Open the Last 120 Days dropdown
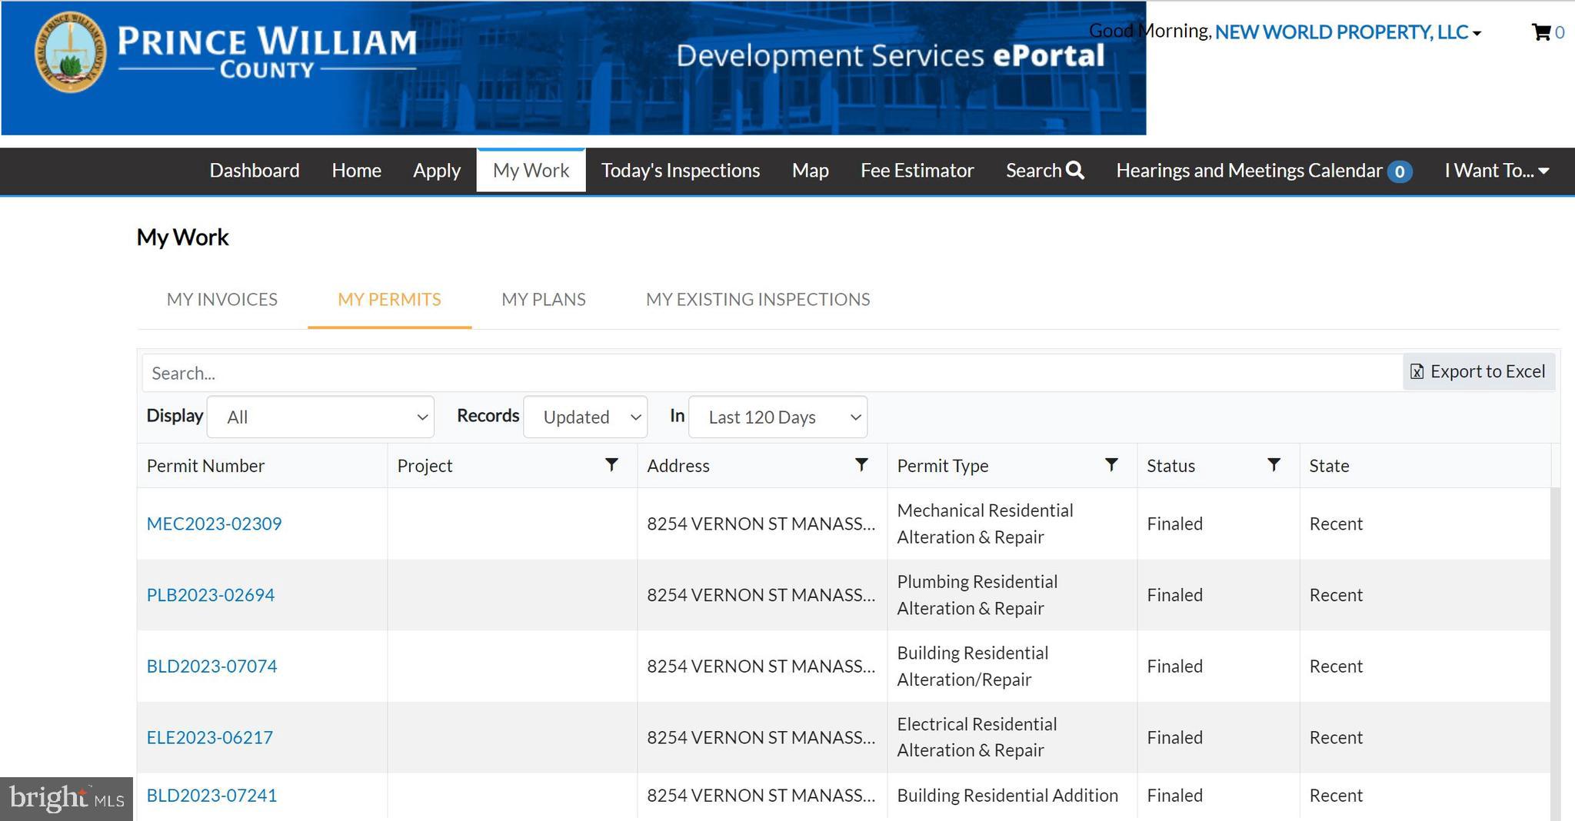The image size is (1575, 821). [x=778, y=417]
